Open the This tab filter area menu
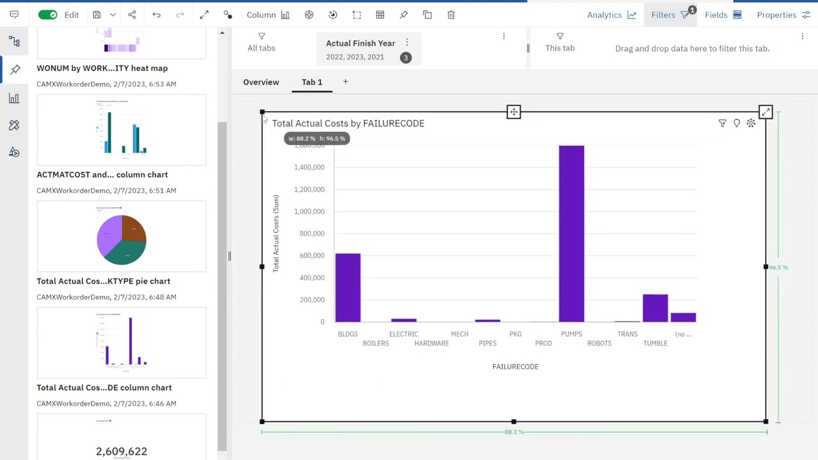The width and height of the screenshot is (818, 460). pyautogui.click(x=803, y=36)
